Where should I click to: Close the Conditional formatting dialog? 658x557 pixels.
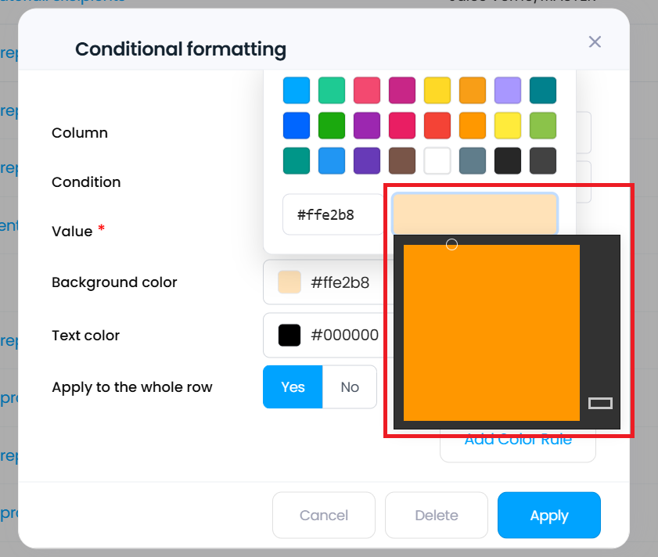[x=595, y=42]
